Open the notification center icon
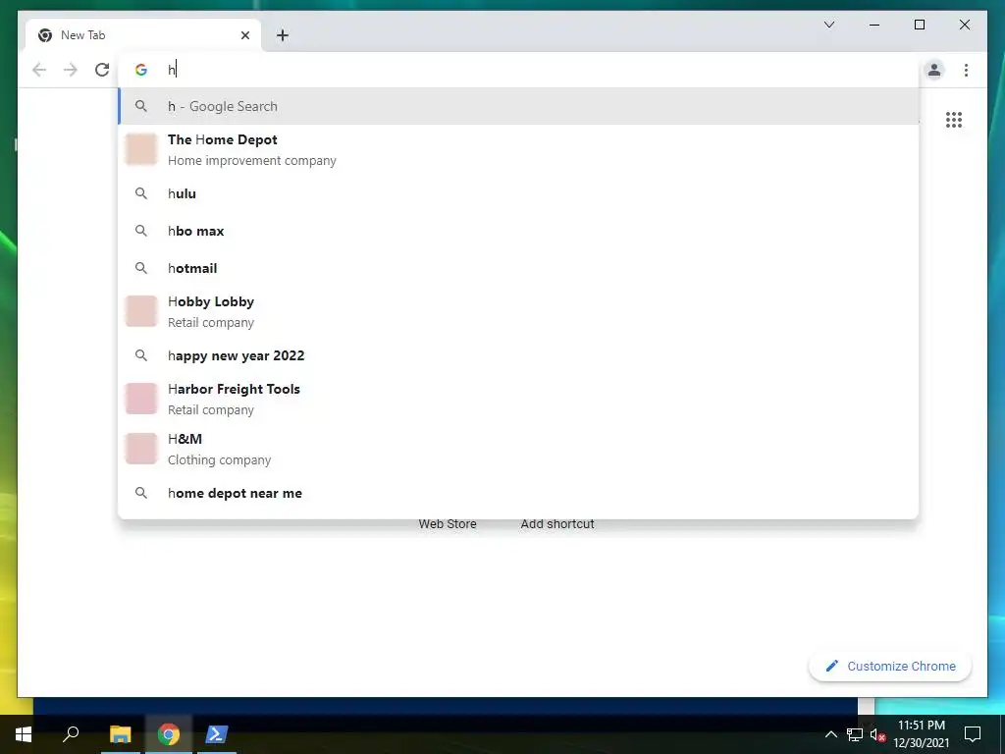Image resolution: width=1005 pixels, height=754 pixels. (973, 734)
